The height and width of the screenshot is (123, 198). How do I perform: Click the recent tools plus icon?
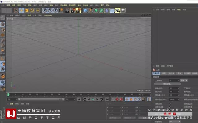pos(38,10)
